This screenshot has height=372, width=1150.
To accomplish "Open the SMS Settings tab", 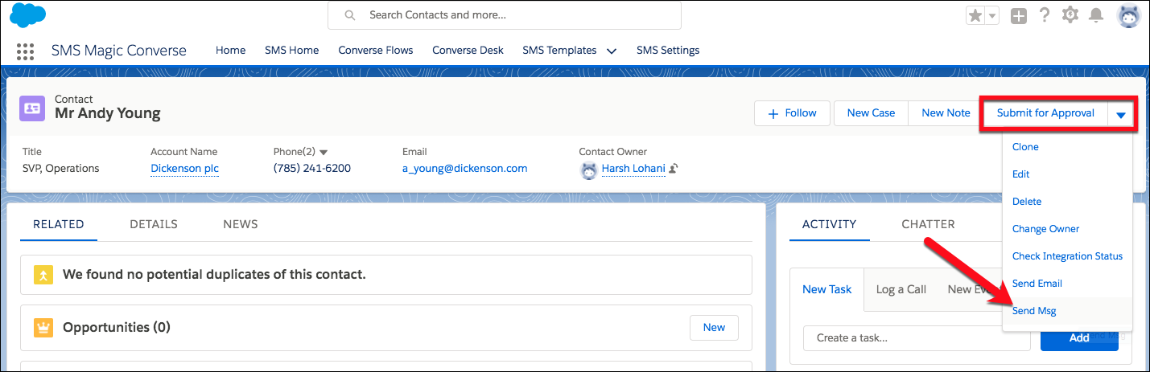I will [668, 50].
